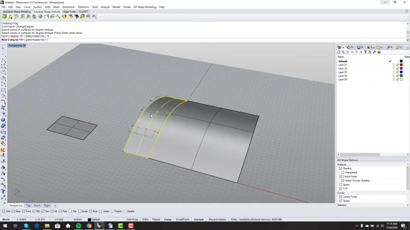Click Layer 01 red color swatch
Viewport: 410px width, 230px height.
[401, 65]
